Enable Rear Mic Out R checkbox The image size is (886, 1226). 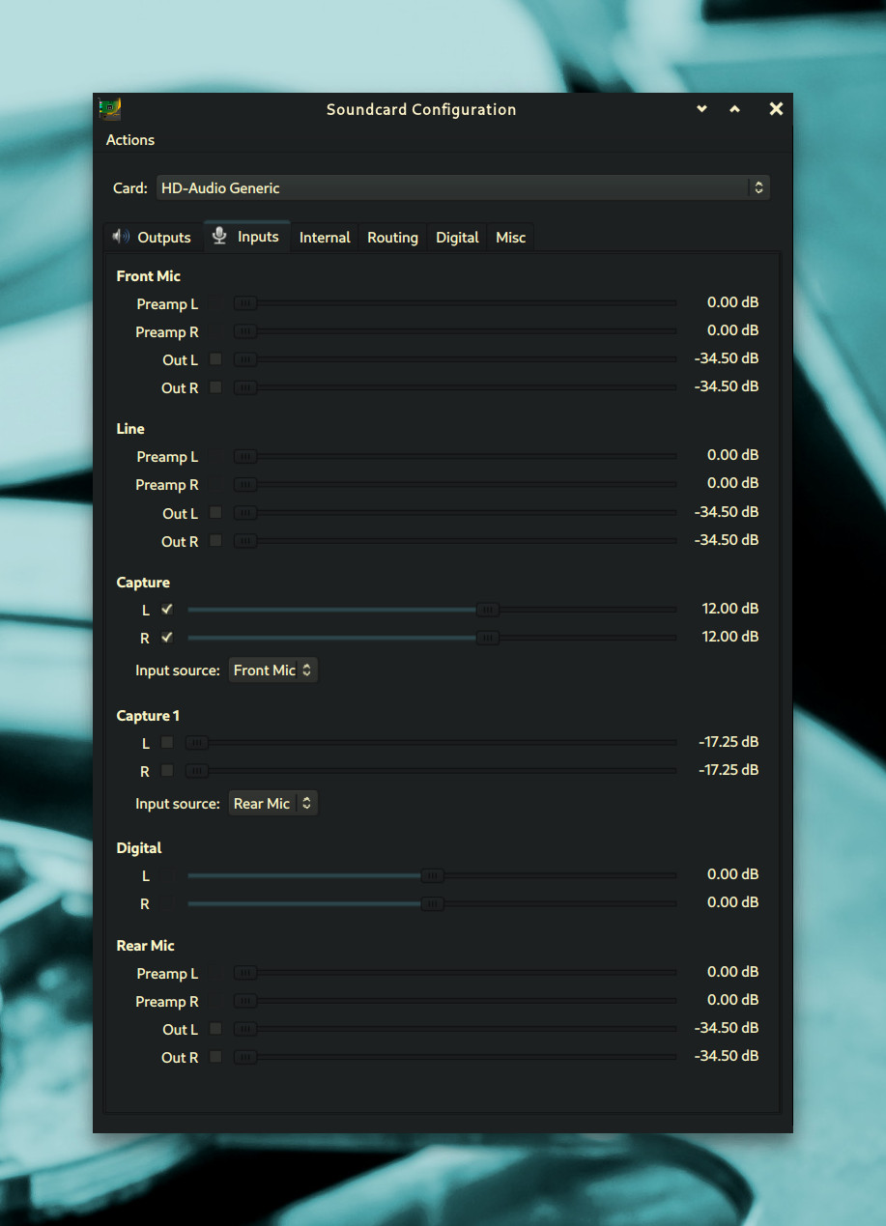(215, 1057)
